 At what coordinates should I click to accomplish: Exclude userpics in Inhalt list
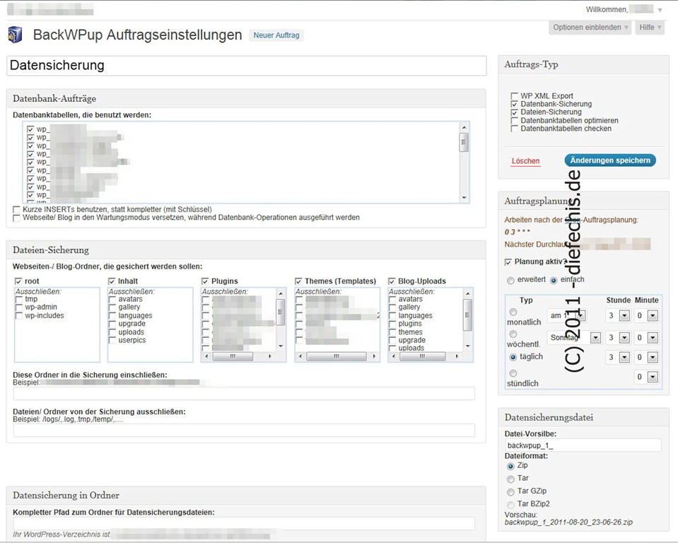click(112, 341)
